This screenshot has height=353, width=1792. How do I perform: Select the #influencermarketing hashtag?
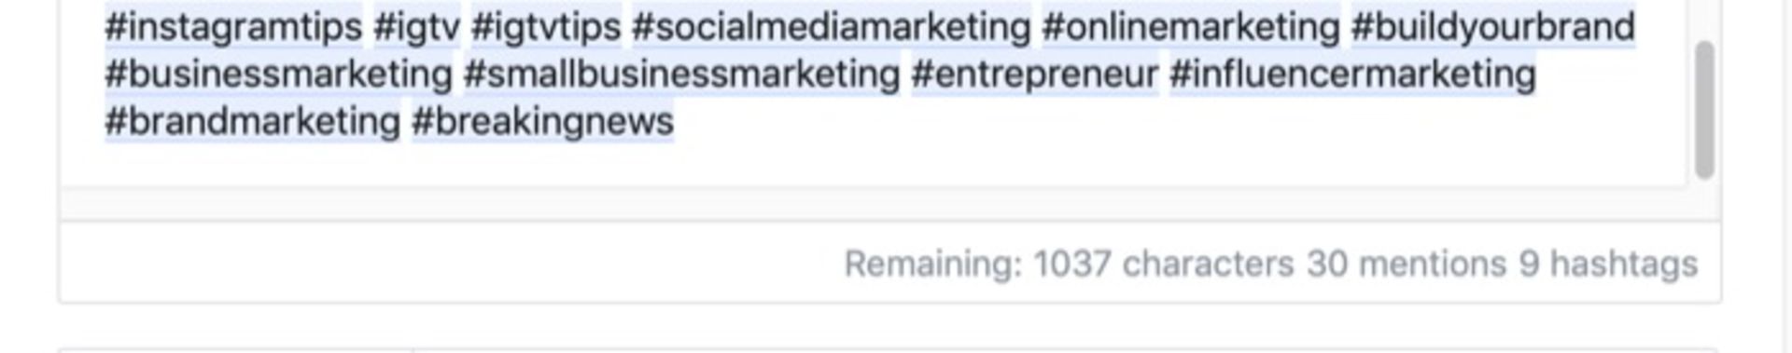pos(1352,75)
